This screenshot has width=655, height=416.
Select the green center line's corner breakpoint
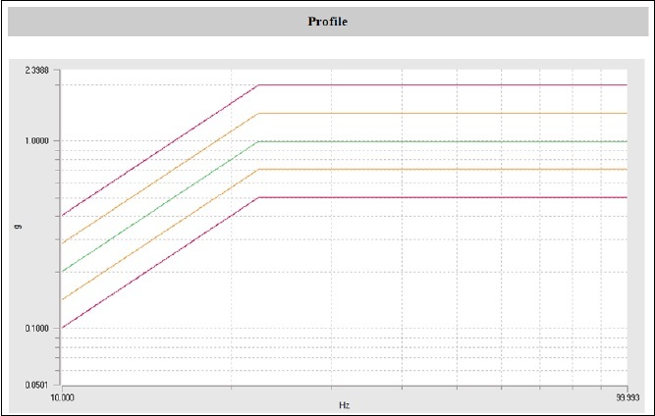tap(258, 141)
